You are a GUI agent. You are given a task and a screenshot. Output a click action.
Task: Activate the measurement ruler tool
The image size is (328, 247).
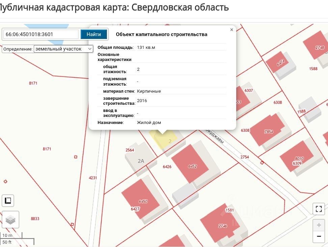(8, 201)
